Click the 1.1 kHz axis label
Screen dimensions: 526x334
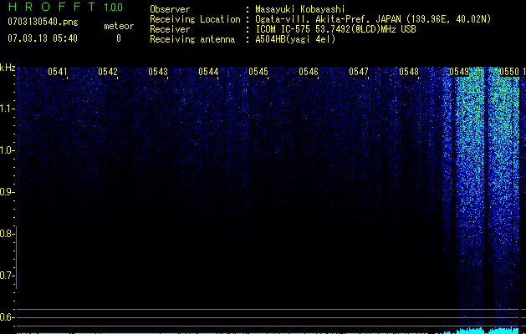tap(7, 109)
